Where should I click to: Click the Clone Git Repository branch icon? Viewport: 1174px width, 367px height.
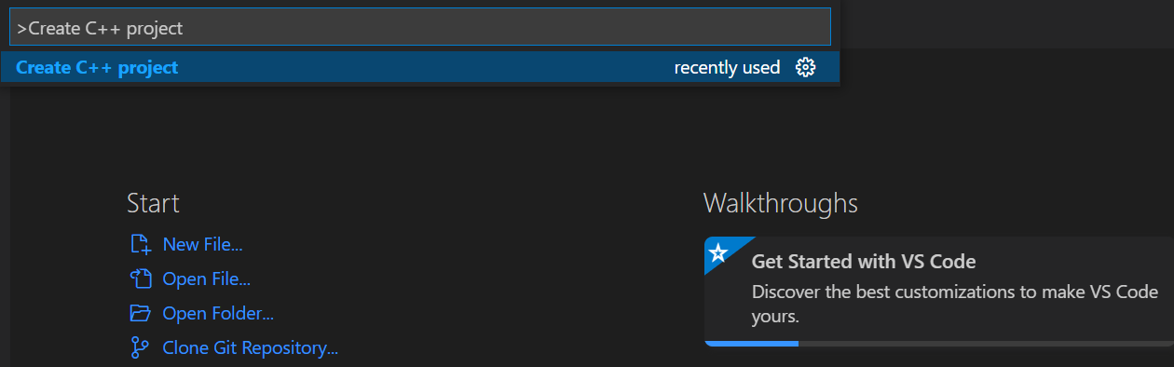pos(140,348)
